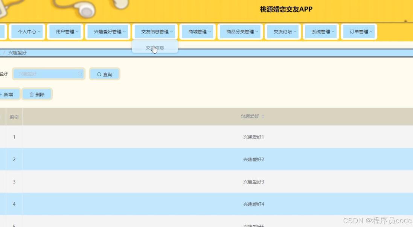Expand the 用户管理 menu

[x=66, y=32]
